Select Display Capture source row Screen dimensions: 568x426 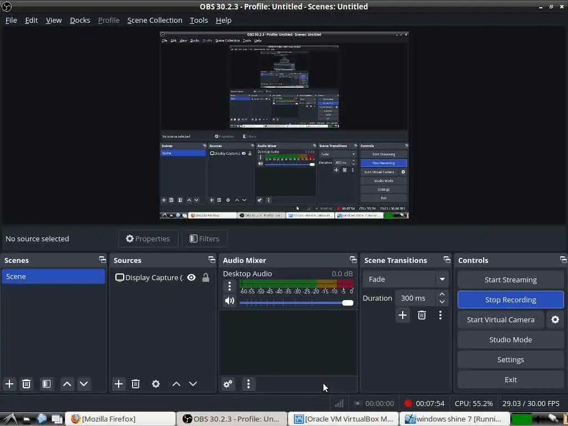tap(162, 277)
